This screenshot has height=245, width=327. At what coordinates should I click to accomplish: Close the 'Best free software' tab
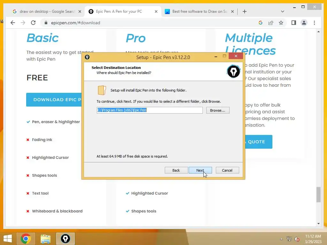point(232,11)
